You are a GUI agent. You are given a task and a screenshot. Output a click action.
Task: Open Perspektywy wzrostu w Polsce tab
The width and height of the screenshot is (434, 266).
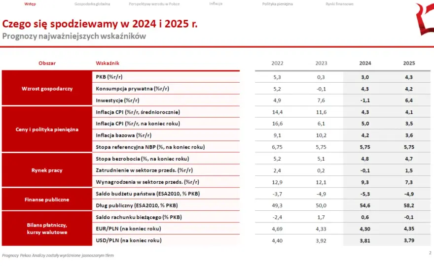coord(154,4)
